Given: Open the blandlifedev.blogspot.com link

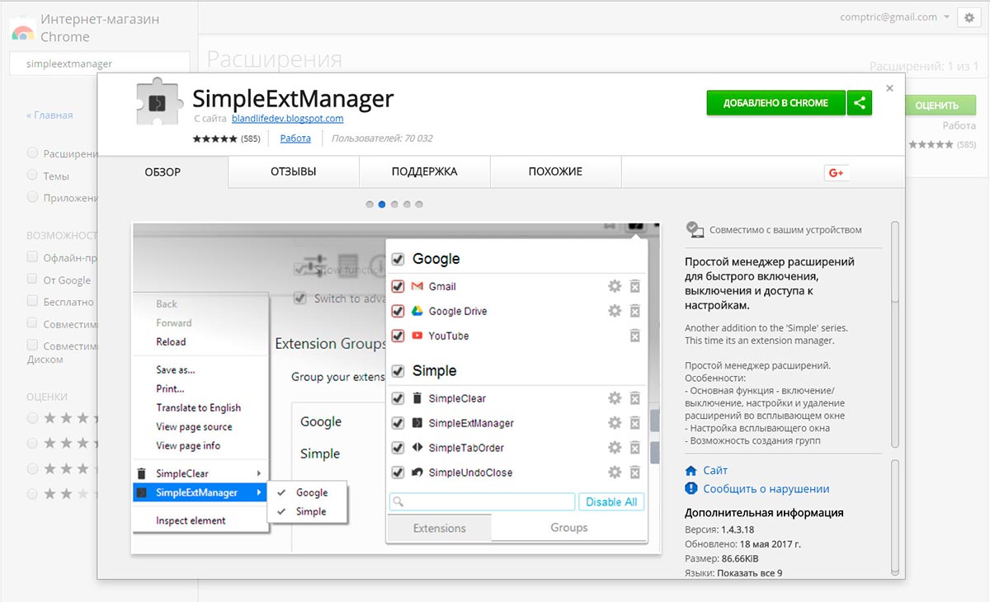Looking at the screenshot, I should tap(288, 119).
